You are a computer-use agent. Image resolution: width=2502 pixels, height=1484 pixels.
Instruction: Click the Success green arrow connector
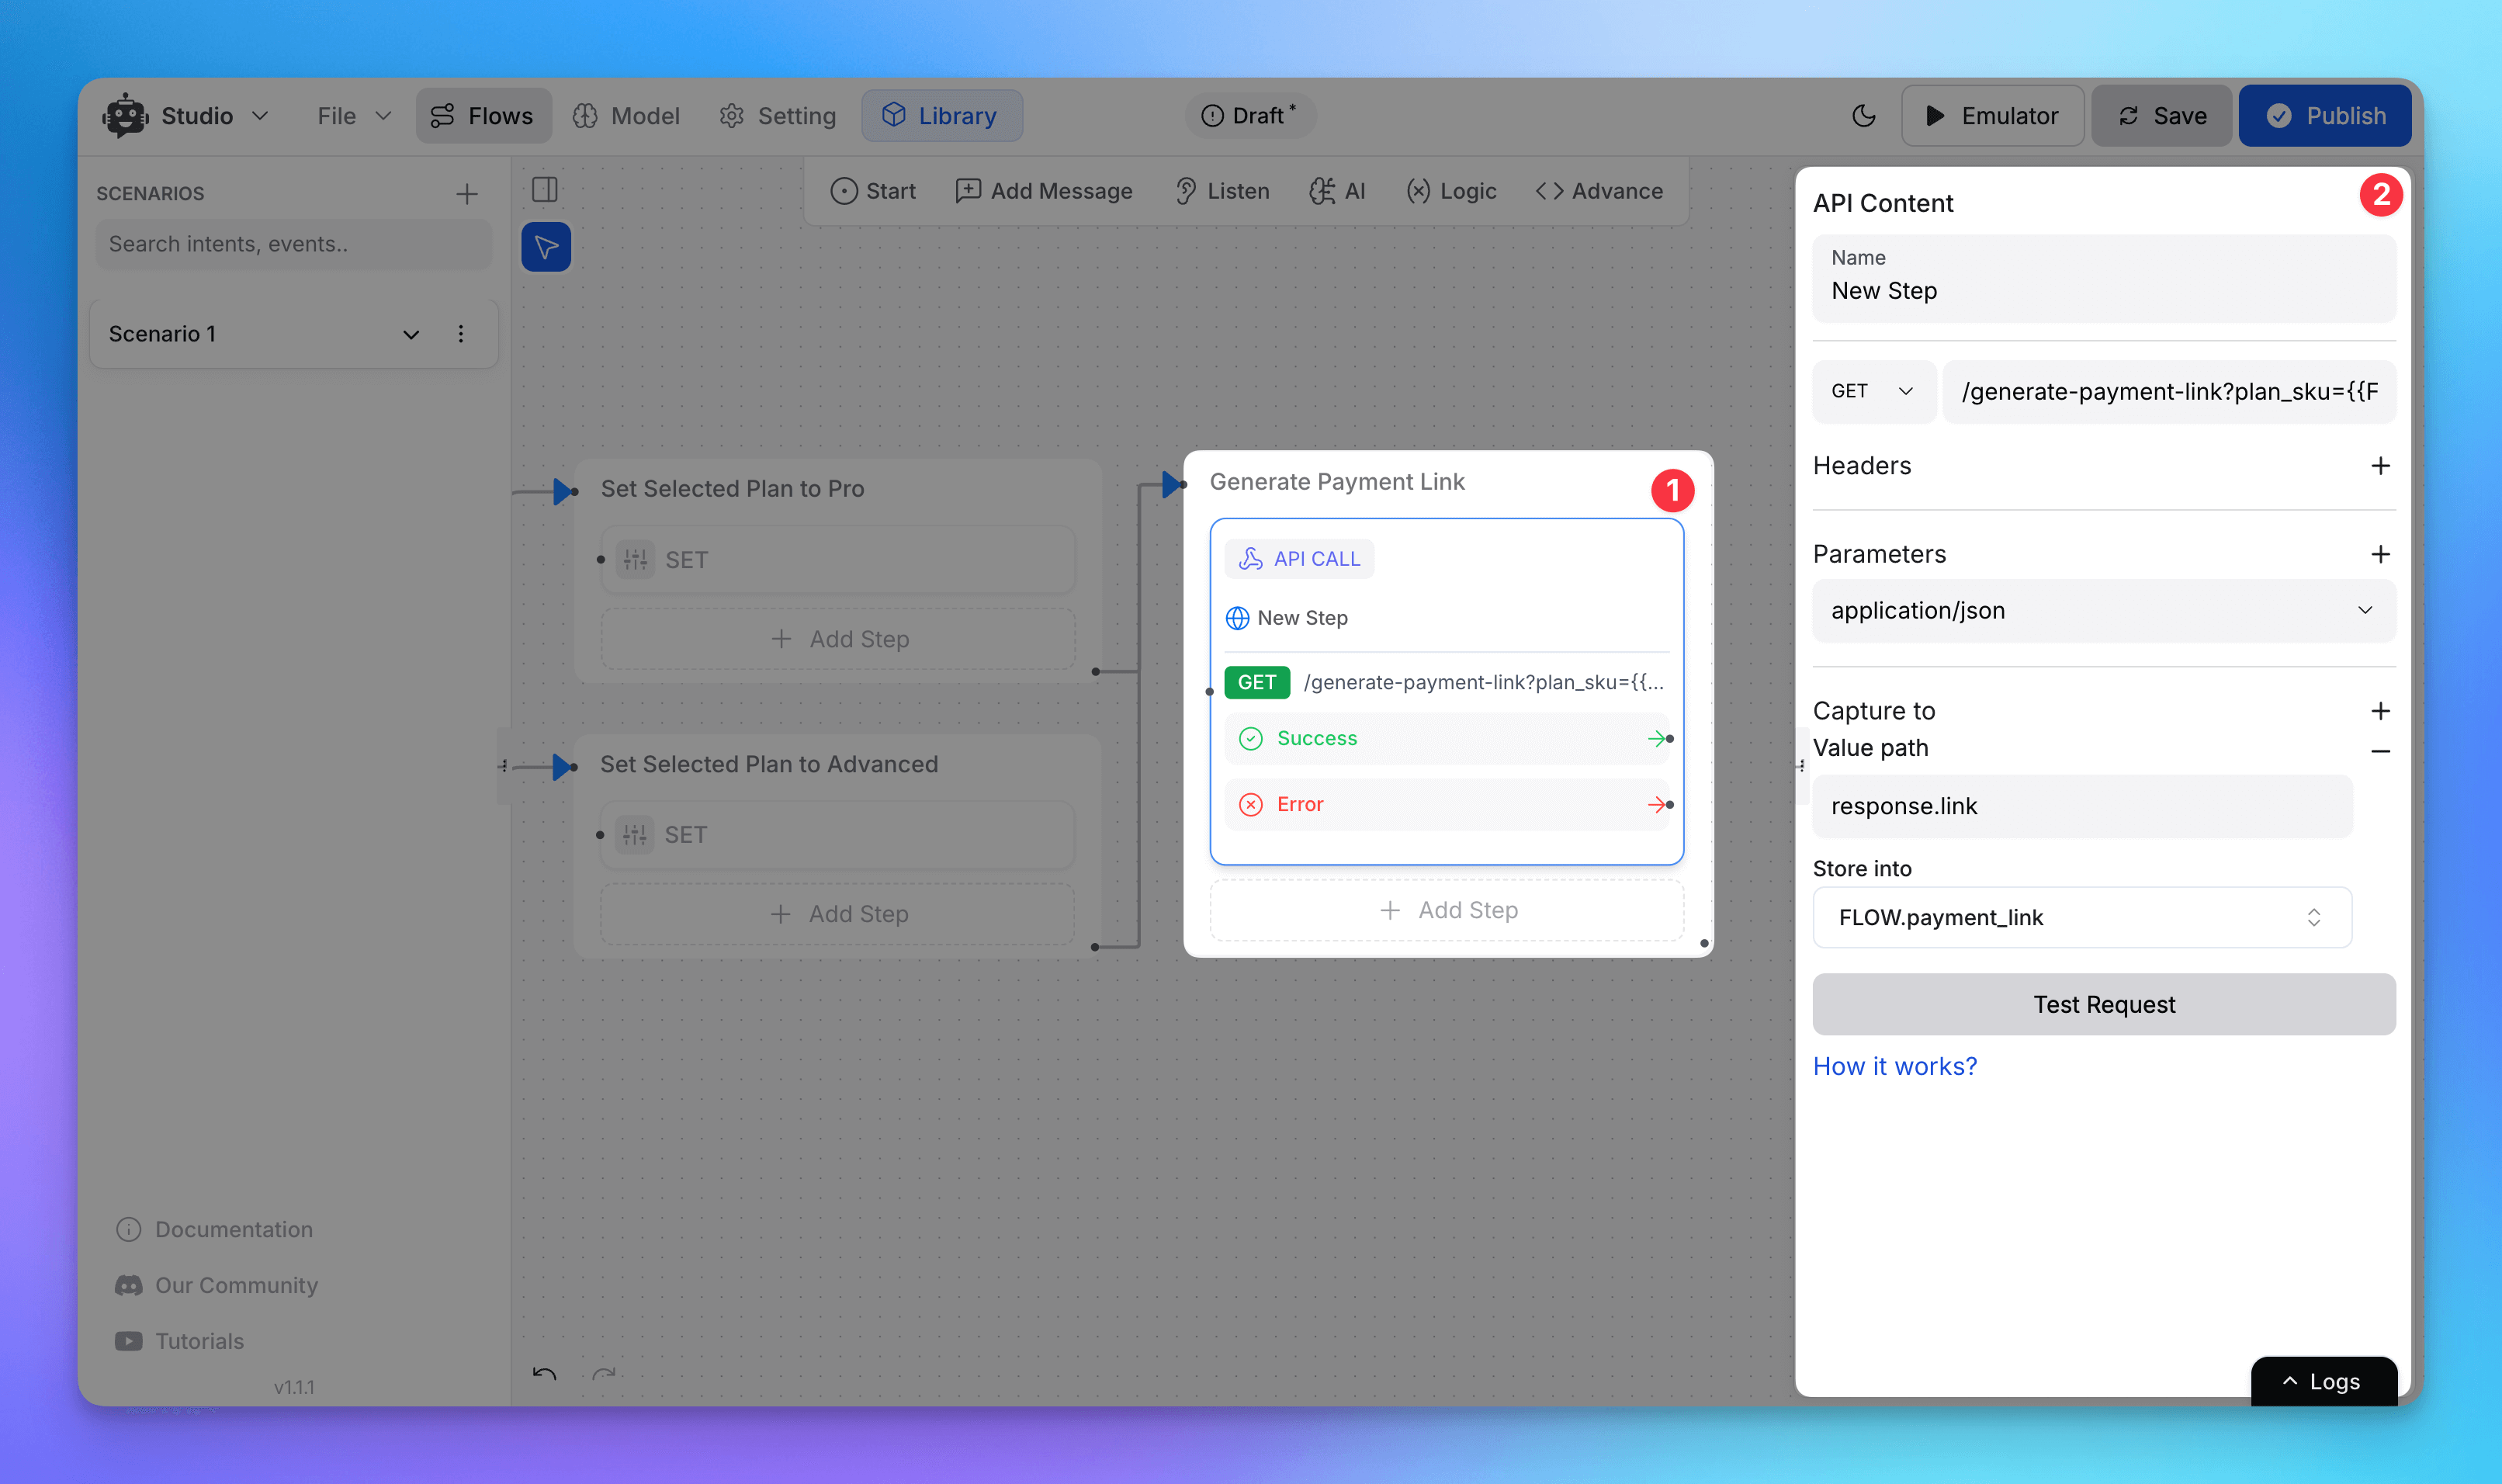pos(1656,738)
